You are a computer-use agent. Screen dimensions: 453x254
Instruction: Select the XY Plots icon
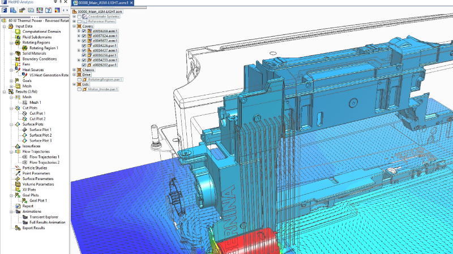pos(18,190)
